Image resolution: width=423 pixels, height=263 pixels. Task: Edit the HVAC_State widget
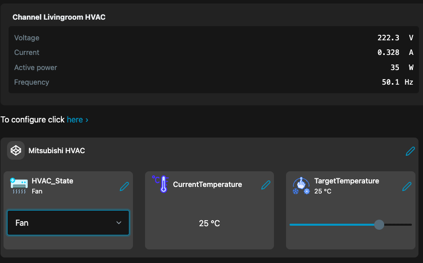click(124, 186)
